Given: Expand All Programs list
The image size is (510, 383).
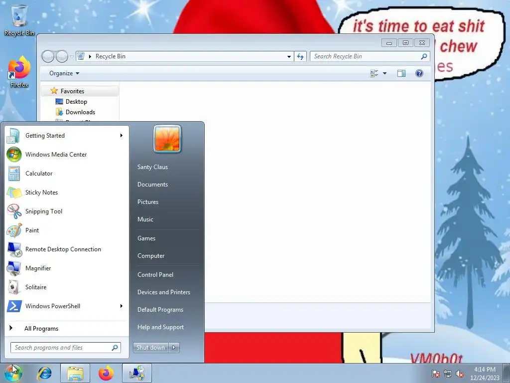Looking at the screenshot, I should click(67, 328).
